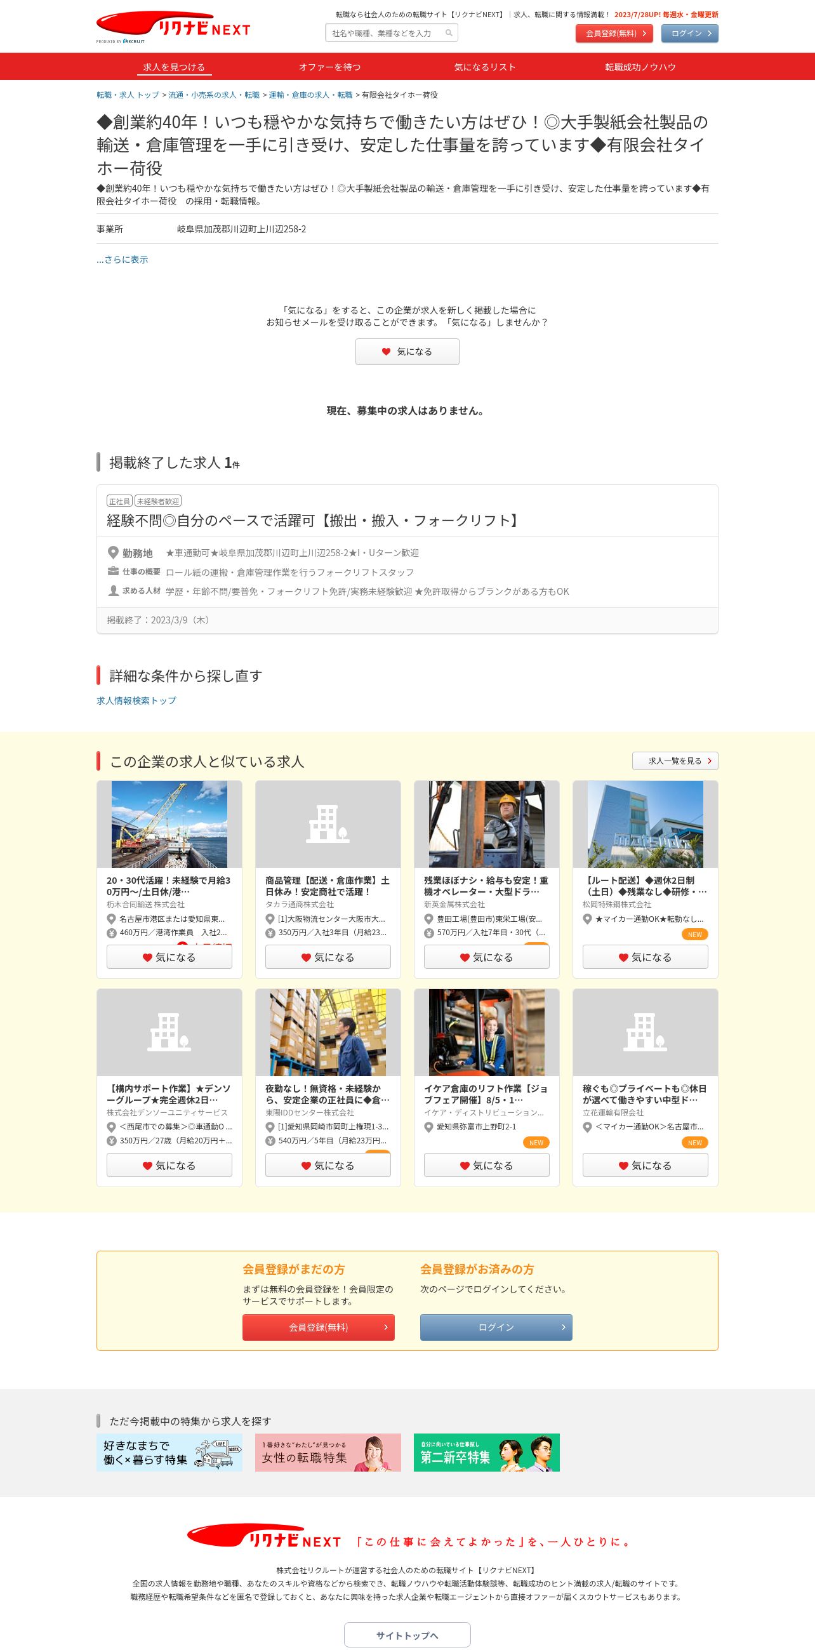
Task: Click the address 岐阜県加茂郡川辺町上川辺258-2 text
Action: pos(241,229)
